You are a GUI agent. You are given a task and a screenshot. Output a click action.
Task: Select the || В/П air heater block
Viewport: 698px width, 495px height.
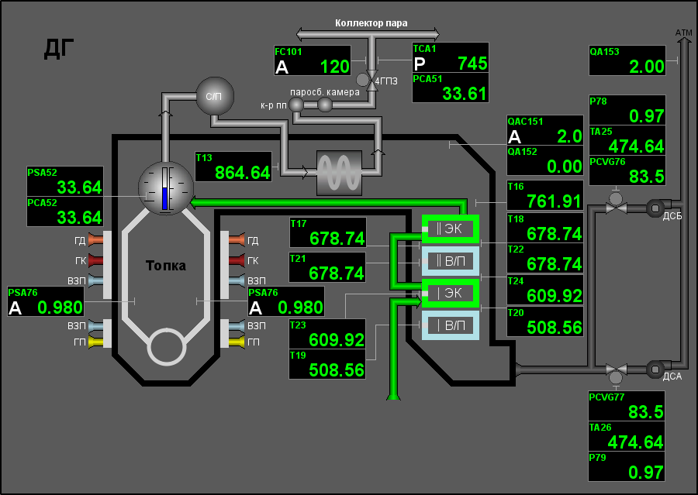(451, 261)
